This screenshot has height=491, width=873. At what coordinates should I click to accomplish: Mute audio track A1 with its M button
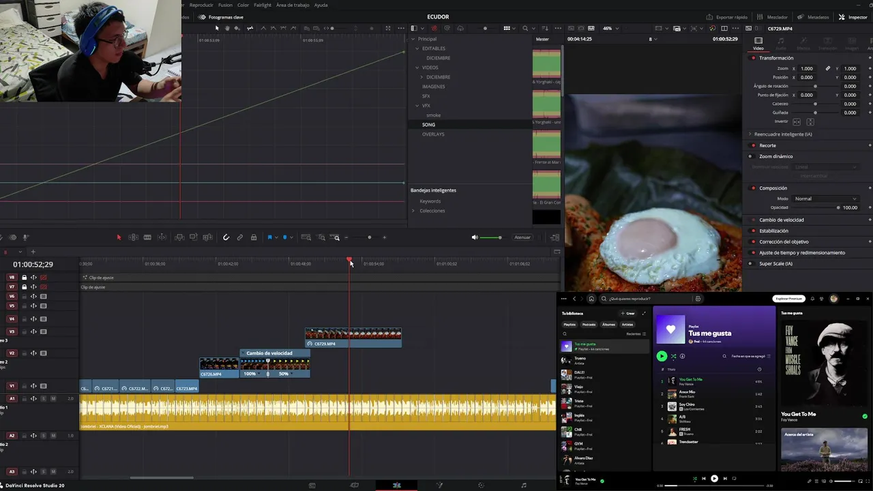[x=53, y=398]
